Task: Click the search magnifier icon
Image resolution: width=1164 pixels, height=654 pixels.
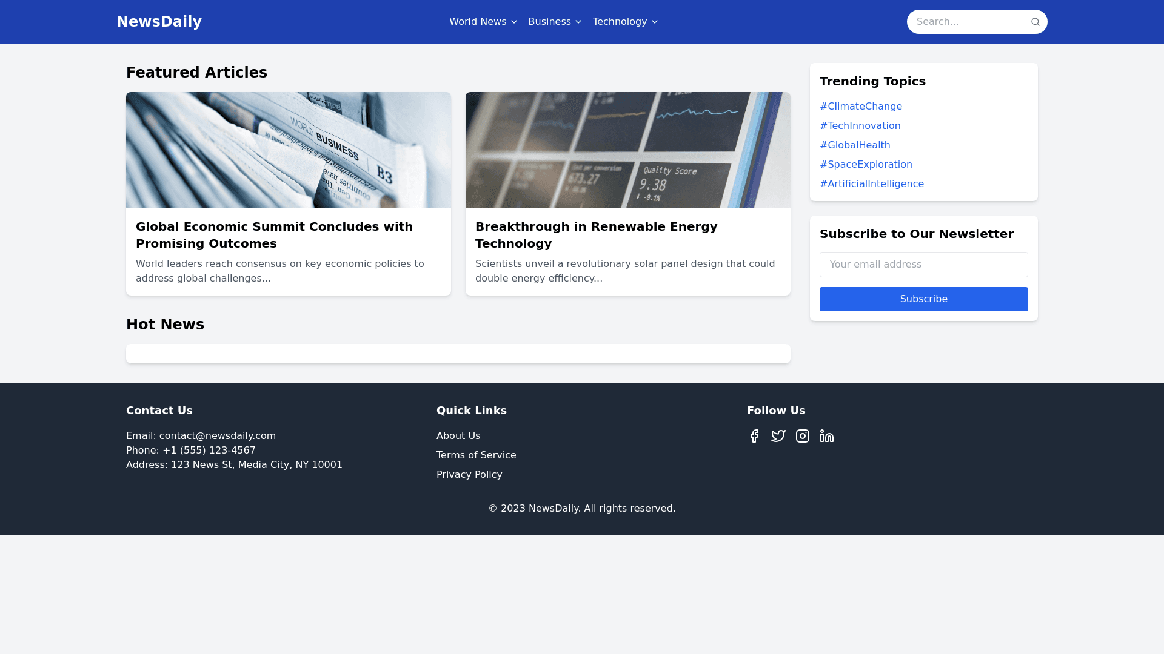Action: tap(1035, 22)
